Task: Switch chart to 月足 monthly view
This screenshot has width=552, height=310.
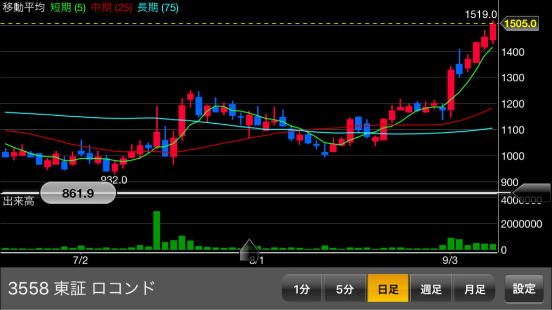Action: [x=474, y=288]
